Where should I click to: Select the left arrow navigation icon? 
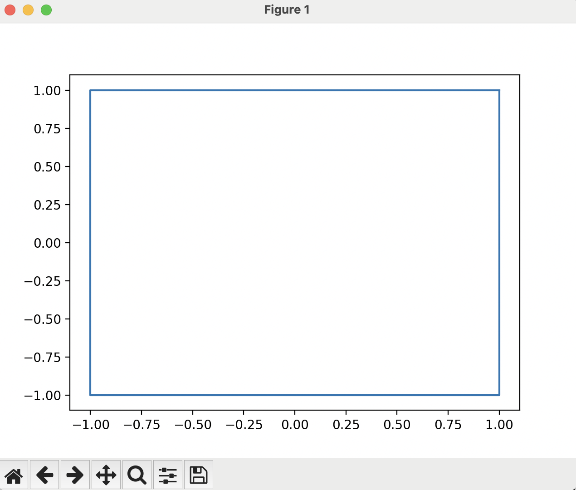(x=44, y=474)
